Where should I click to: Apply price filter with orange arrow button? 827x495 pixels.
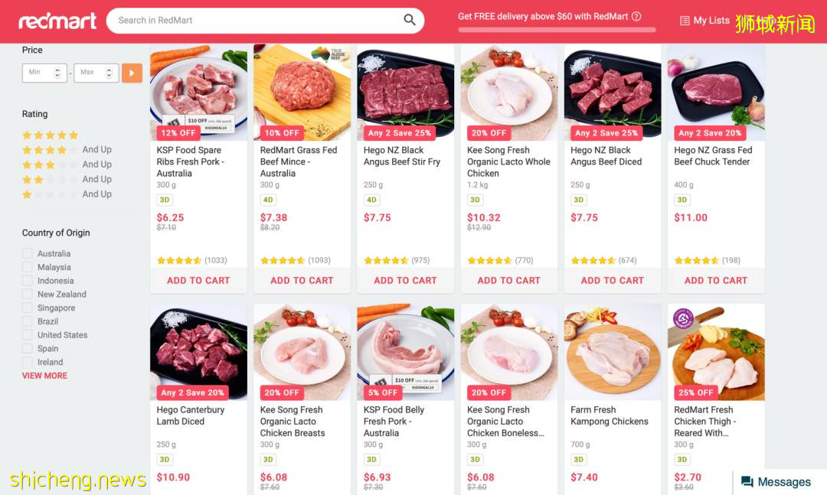coord(132,73)
